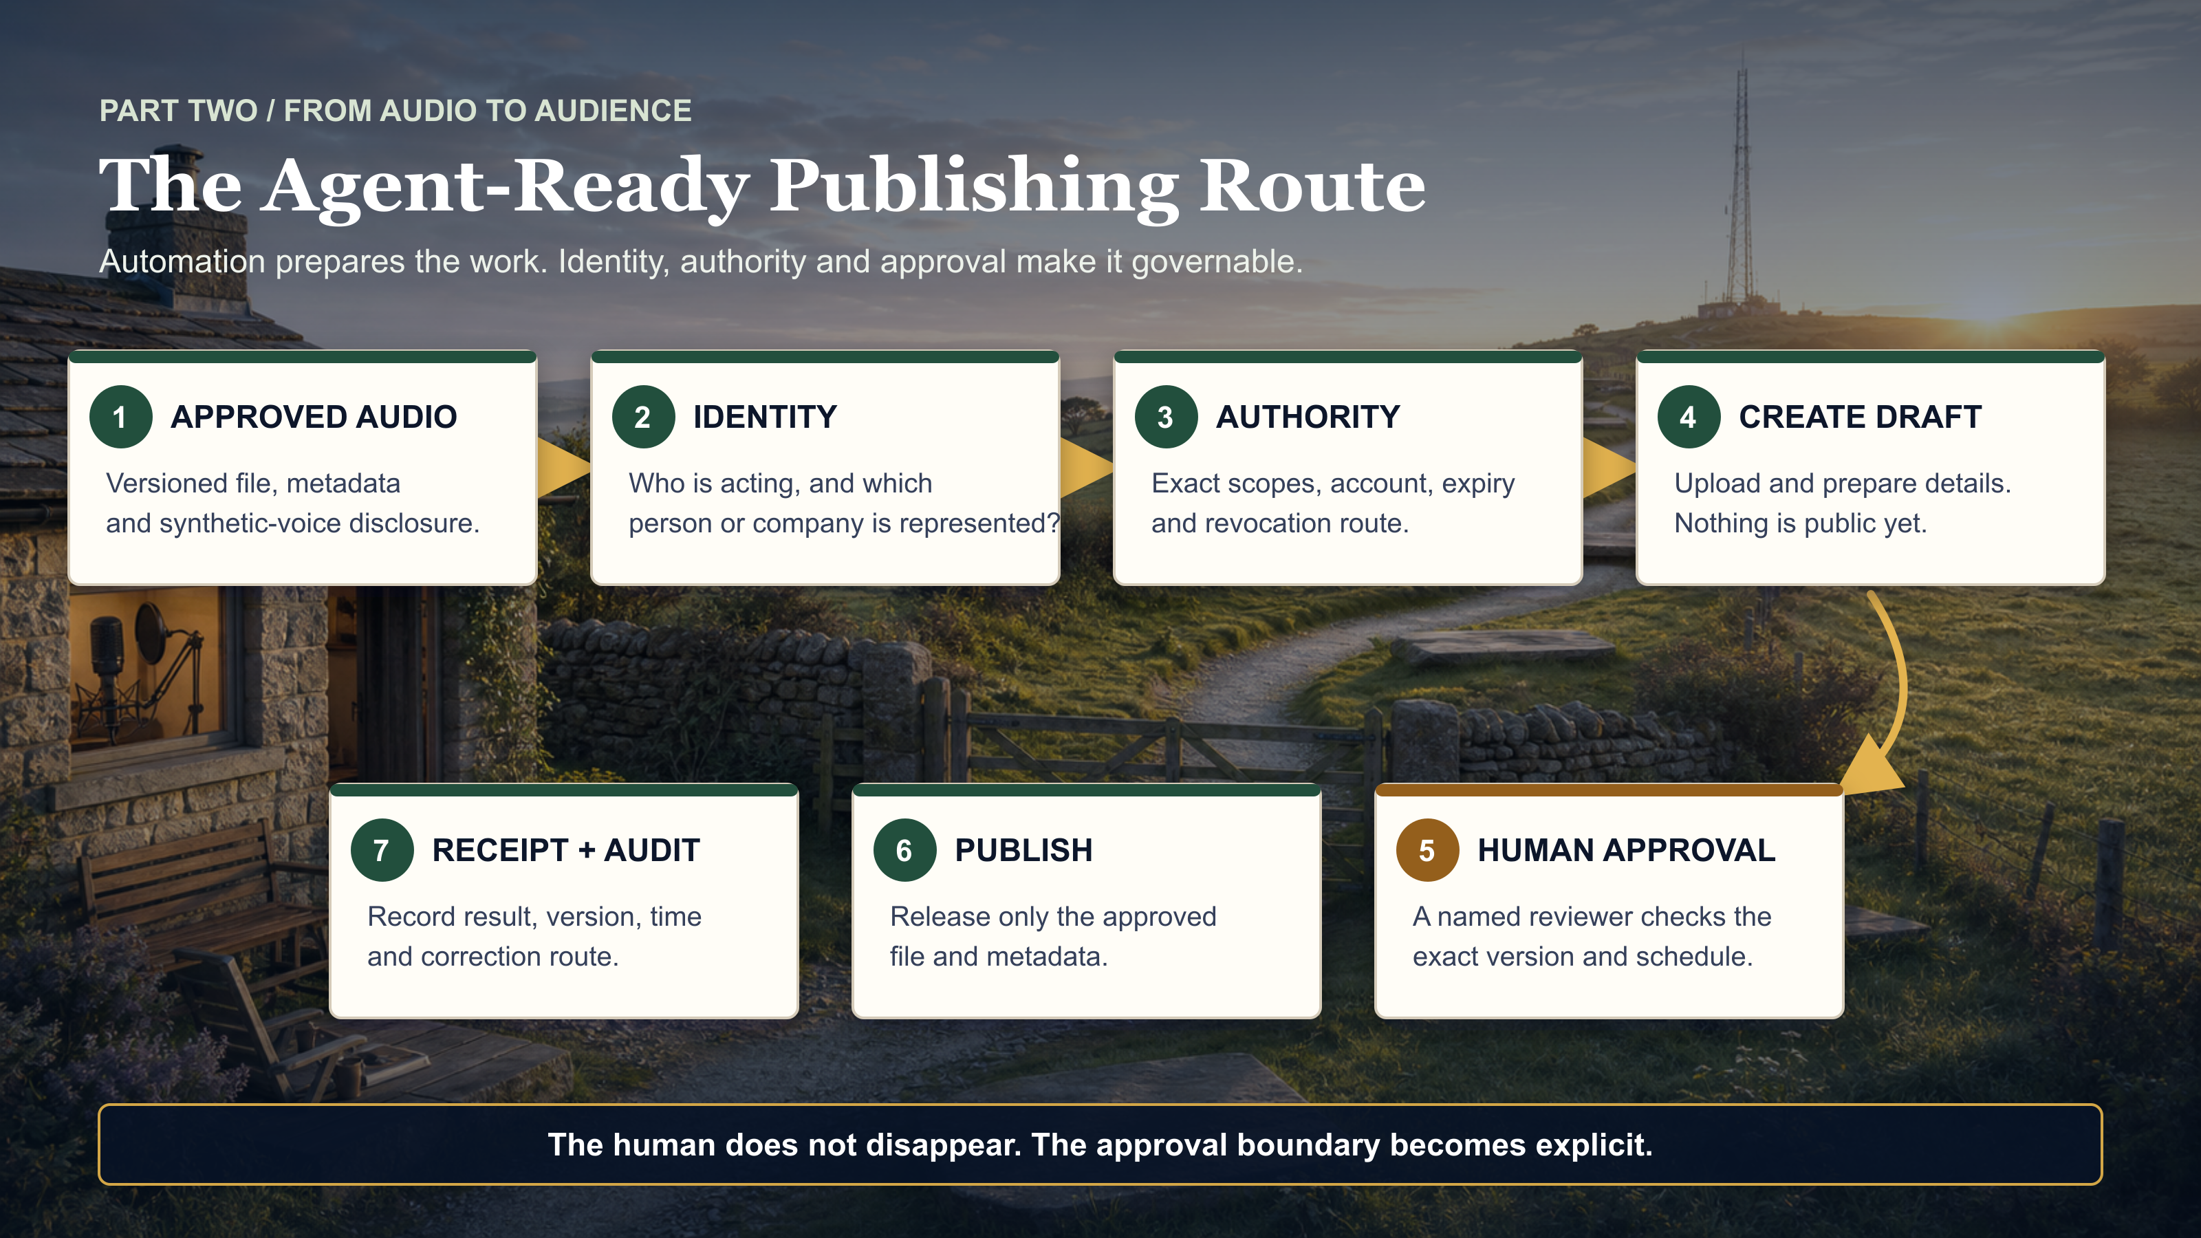This screenshot has height=1238, width=2201.
Task: Click text 'Record result, version, time'
Action: coord(535,917)
